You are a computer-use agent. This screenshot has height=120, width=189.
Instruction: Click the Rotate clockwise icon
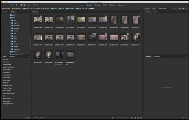coord(37,5)
